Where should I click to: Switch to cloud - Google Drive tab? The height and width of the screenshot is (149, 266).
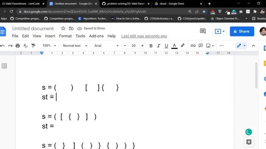(178, 4)
